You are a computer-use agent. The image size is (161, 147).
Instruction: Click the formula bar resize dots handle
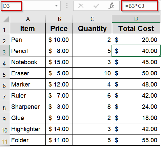67,6
